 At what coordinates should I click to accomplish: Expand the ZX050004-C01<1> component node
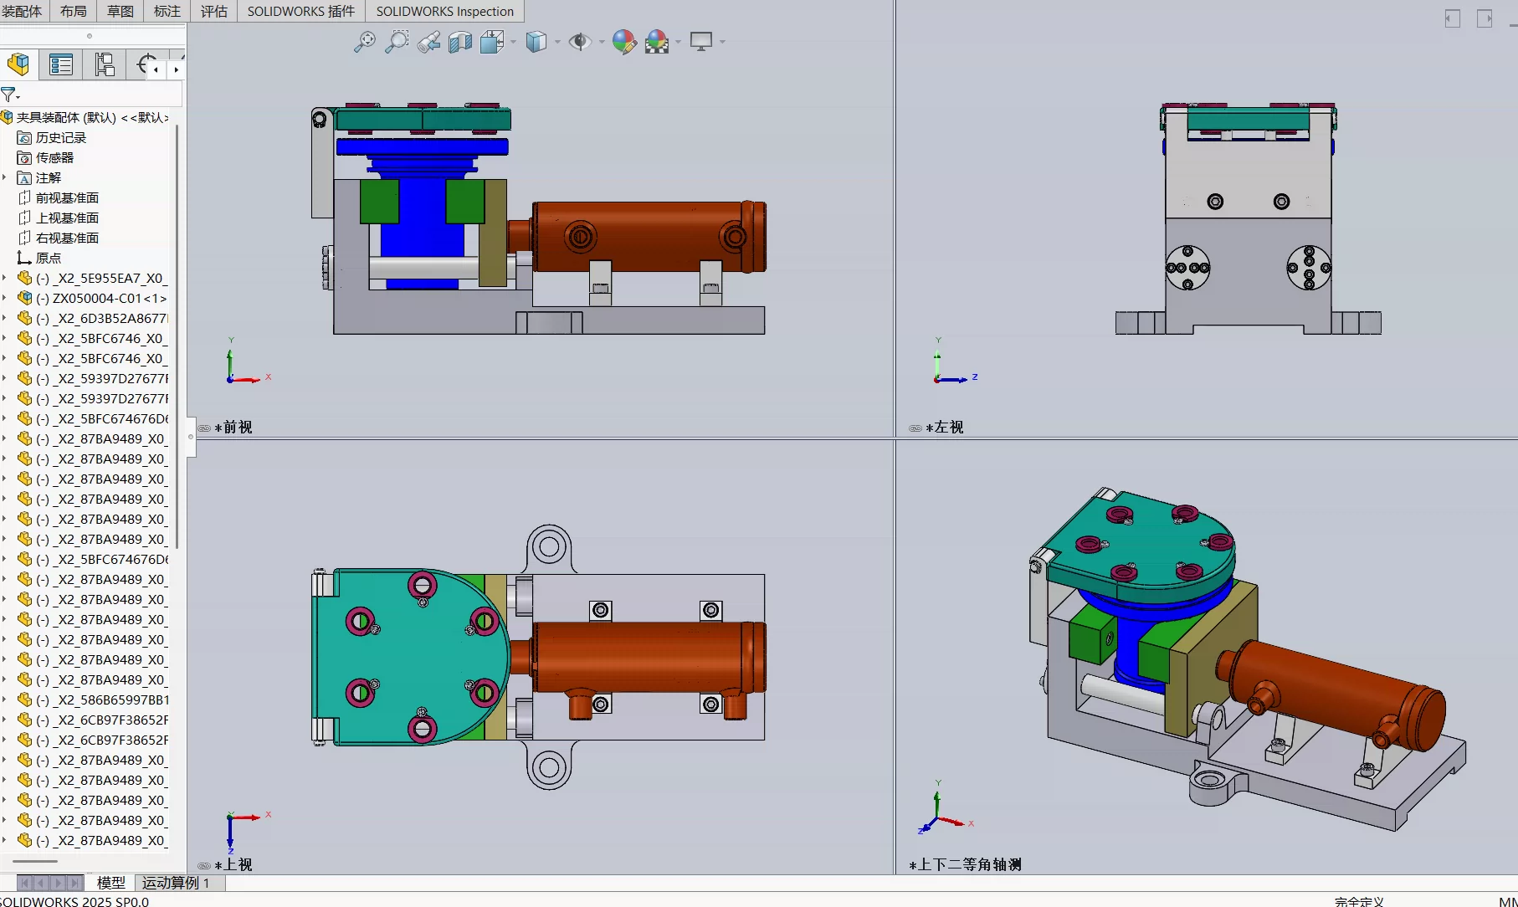point(5,298)
